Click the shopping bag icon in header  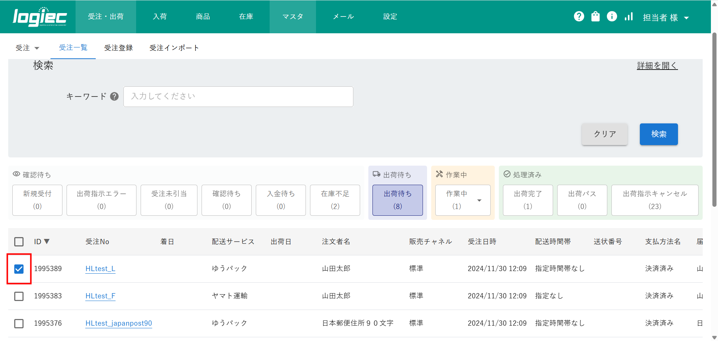pos(595,16)
